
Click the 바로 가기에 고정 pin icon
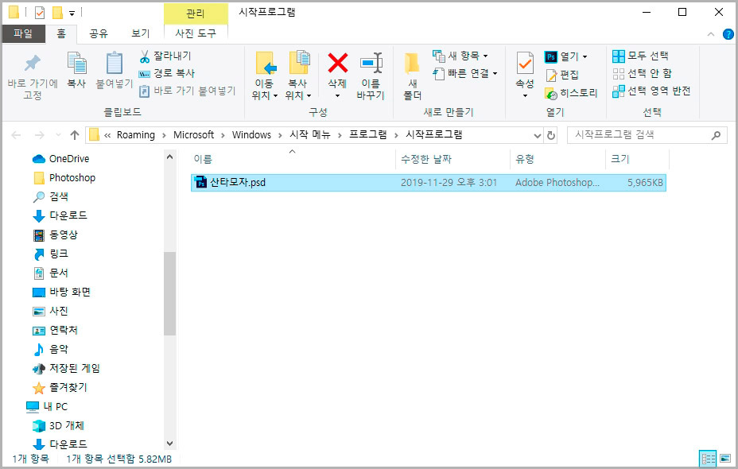point(33,63)
